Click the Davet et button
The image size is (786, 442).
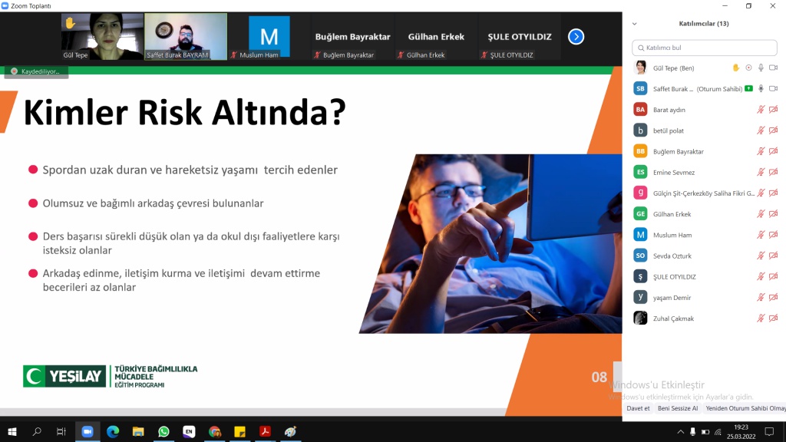pos(638,408)
